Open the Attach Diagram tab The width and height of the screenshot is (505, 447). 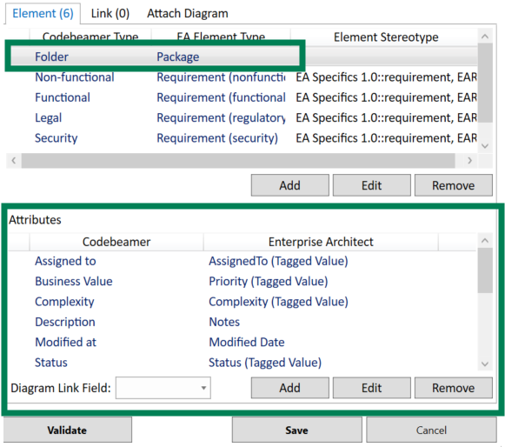point(188,14)
